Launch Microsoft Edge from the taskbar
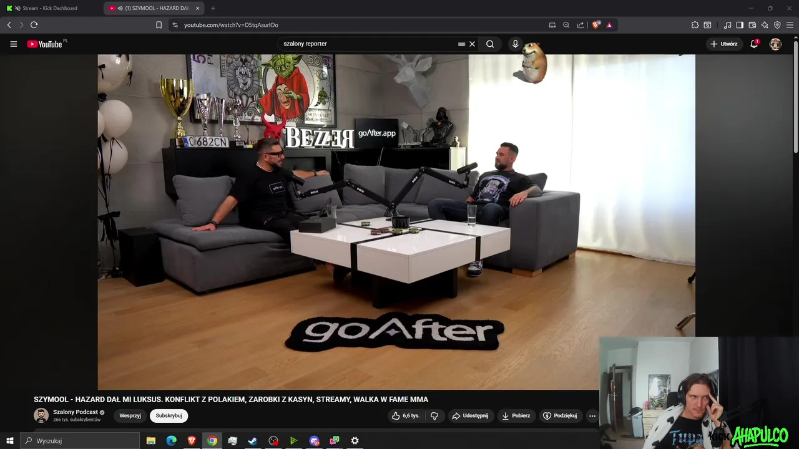Image resolution: width=799 pixels, height=449 pixels. [x=171, y=441]
